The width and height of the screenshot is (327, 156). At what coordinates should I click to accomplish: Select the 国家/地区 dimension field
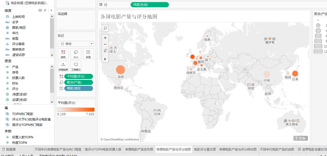click(19, 27)
